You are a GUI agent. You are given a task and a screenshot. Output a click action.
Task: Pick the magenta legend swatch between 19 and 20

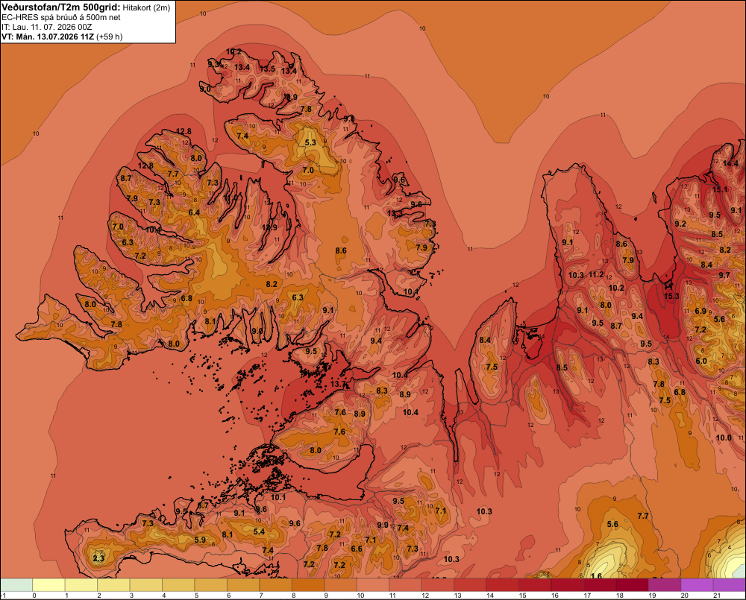(x=664, y=585)
